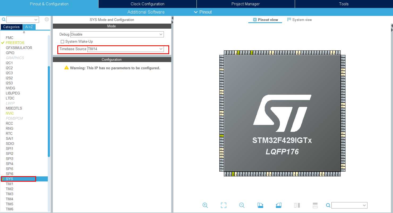Screen dimensions: 393x213
Task: Select SYS in the peripheral list
Action: [x=9, y=179]
